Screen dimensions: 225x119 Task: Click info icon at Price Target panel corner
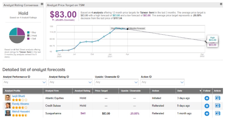tap(221, 4)
